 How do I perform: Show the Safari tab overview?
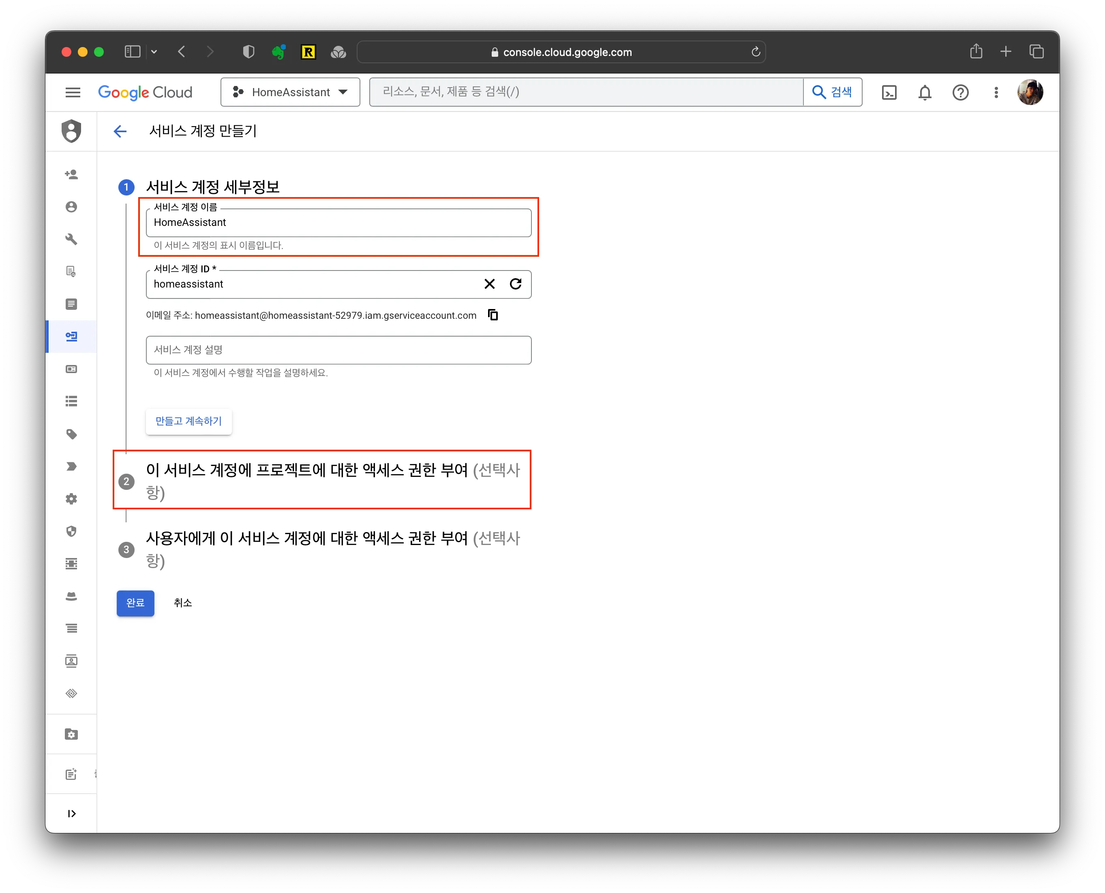point(1036,52)
